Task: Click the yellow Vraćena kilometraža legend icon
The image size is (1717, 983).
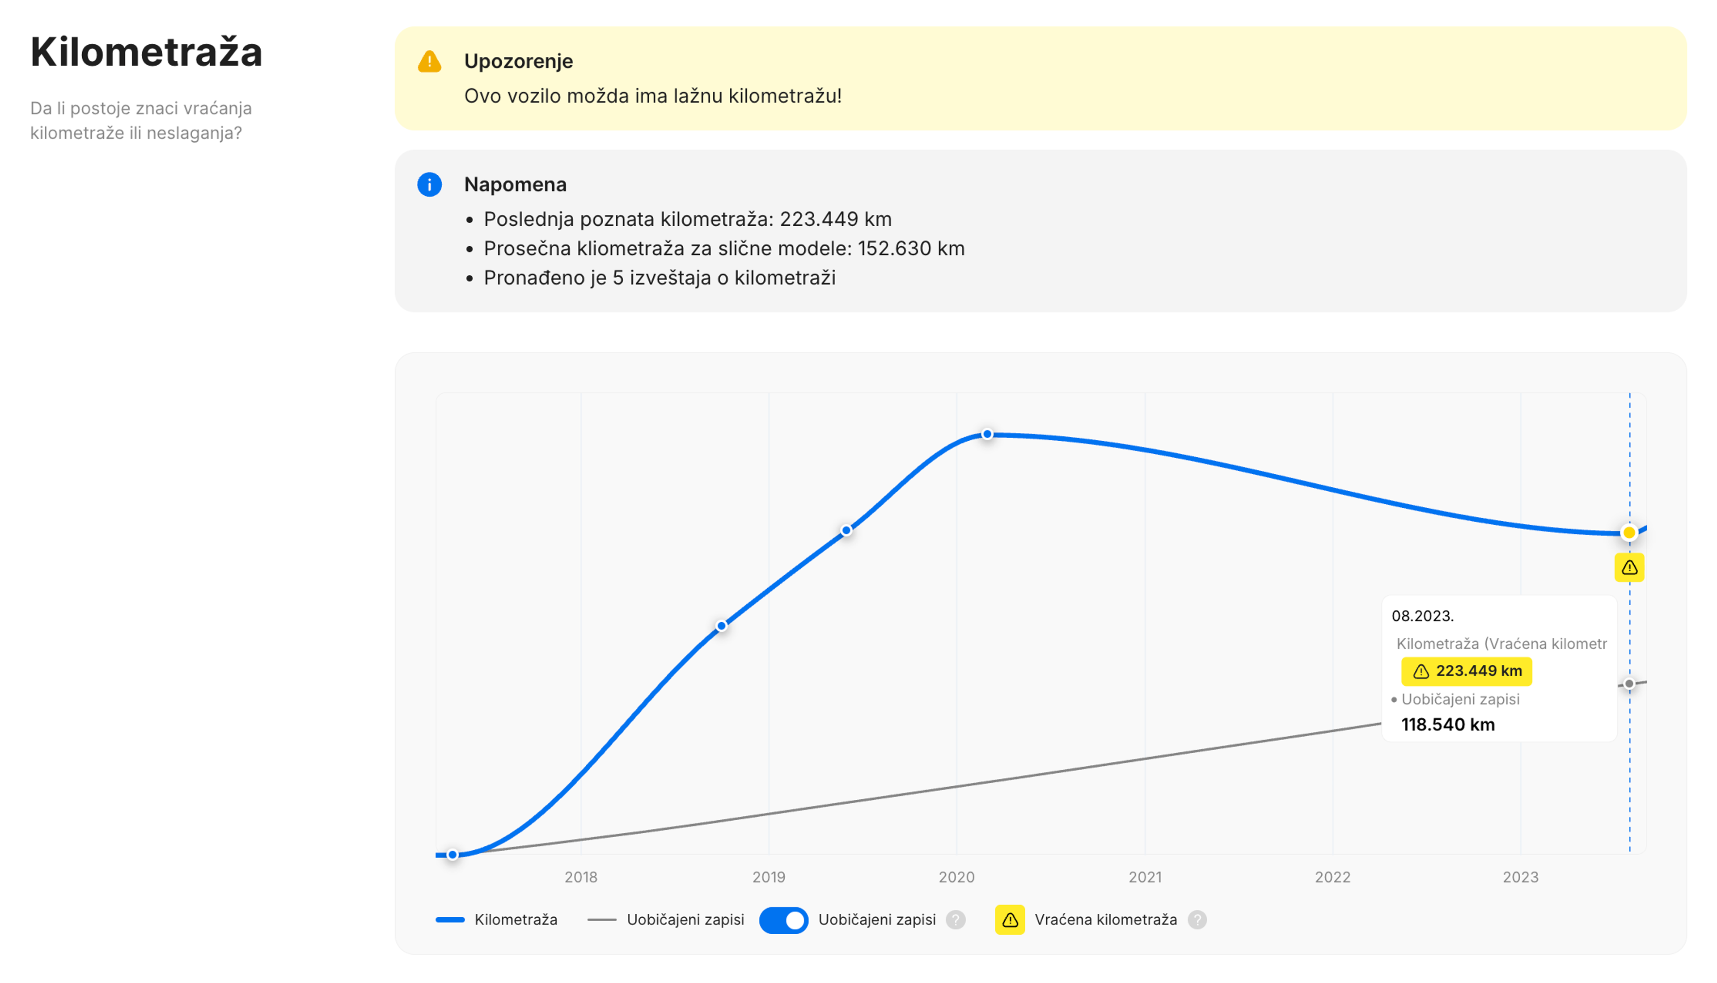Action: point(1010,920)
